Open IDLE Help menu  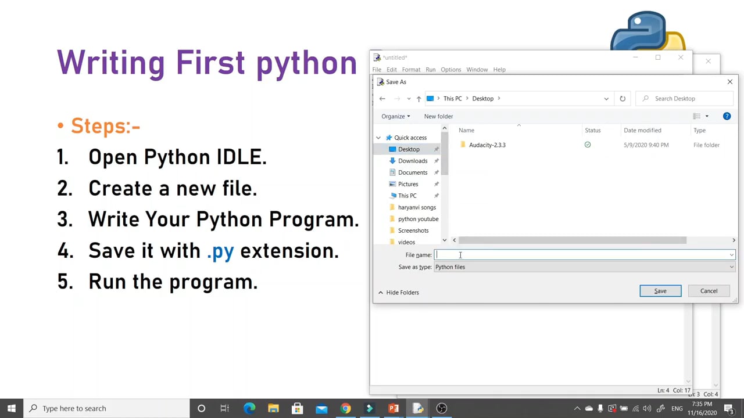[x=499, y=70]
